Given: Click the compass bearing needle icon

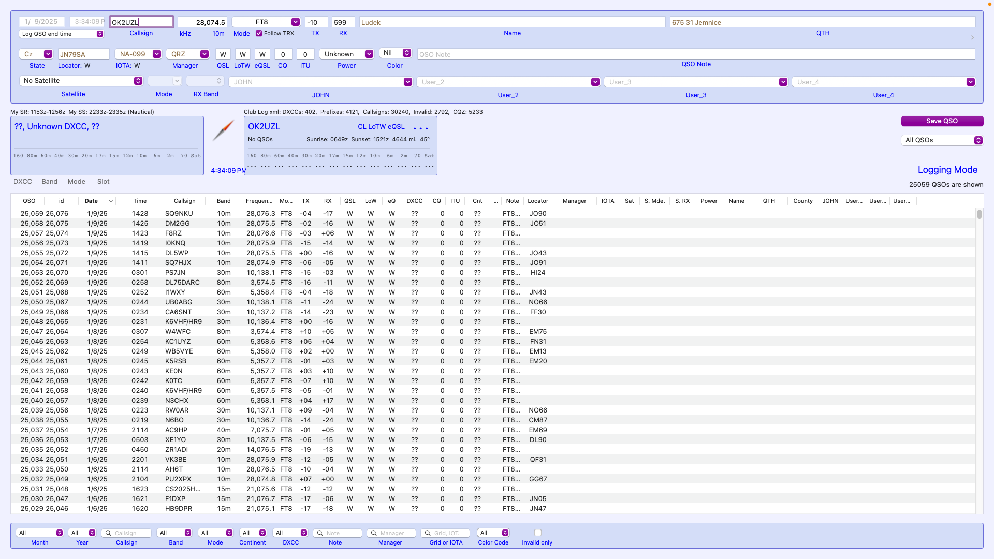Looking at the screenshot, I should click(224, 130).
